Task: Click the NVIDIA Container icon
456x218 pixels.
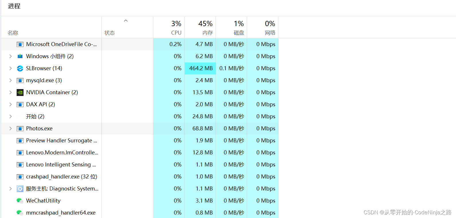Action: click(20, 93)
